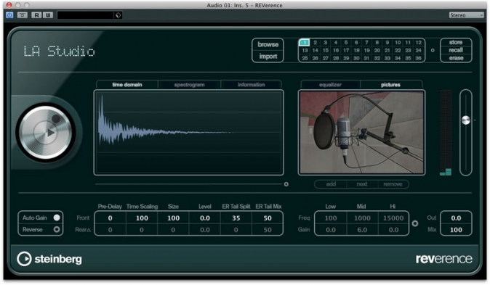Select program slot 12
The width and height of the screenshot is (490, 285).
[419, 42]
